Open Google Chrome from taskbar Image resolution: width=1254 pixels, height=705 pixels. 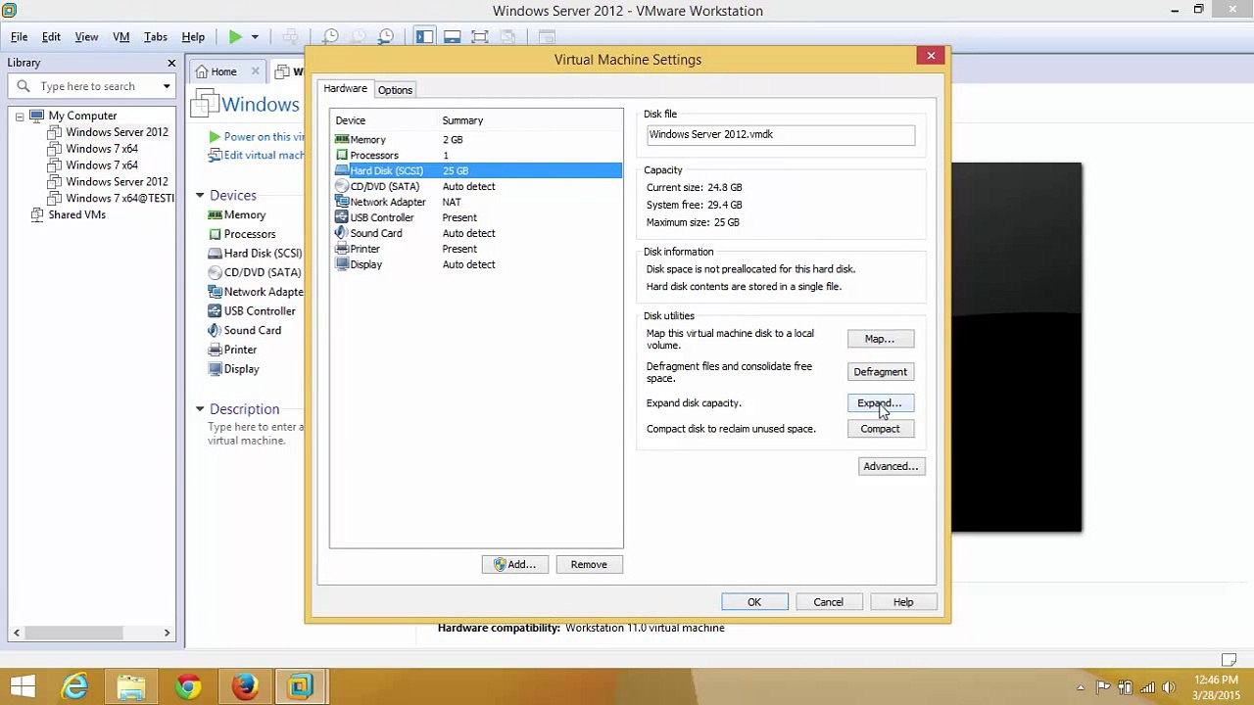(x=188, y=686)
